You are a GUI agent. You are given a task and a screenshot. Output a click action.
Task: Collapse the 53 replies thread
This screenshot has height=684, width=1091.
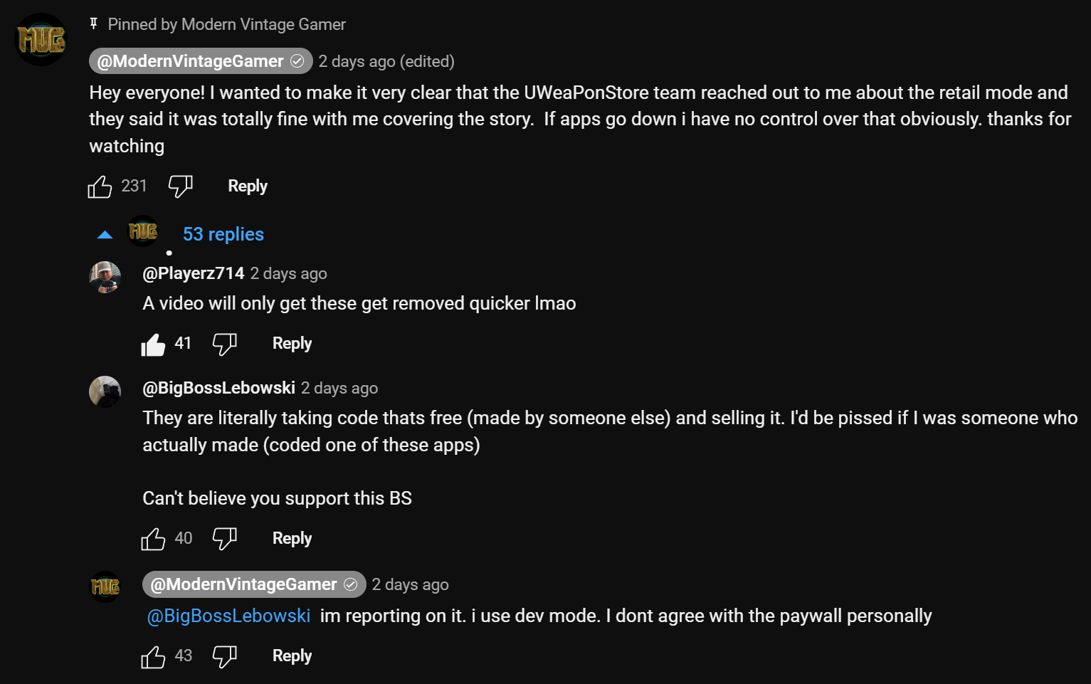pos(223,234)
